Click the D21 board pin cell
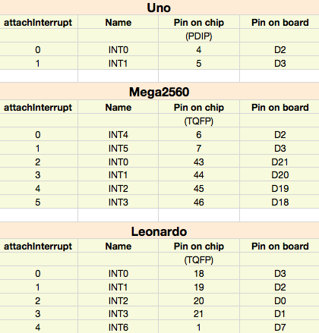 click(280, 162)
